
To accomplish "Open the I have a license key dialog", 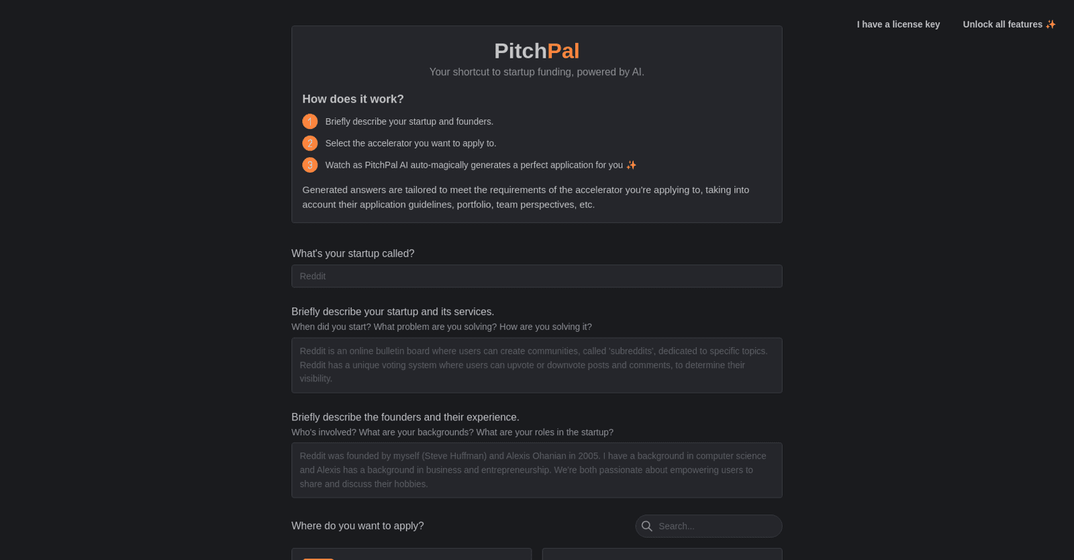I will [x=897, y=24].
